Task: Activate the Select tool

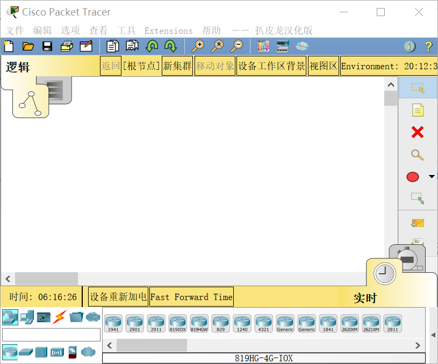Action: [x=418, y=88]
